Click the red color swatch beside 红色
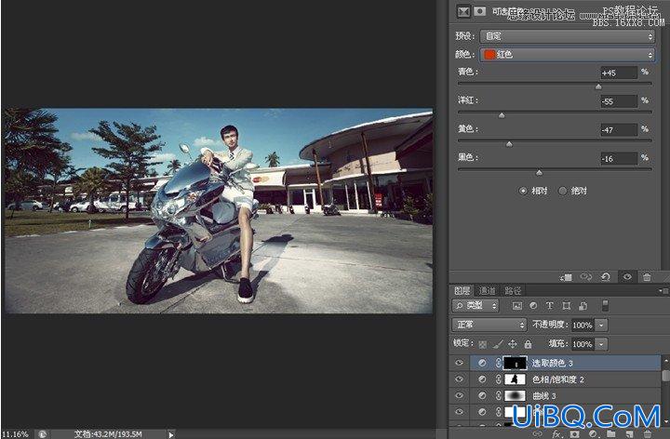670x439 pixels. click(x=489, y=54)
